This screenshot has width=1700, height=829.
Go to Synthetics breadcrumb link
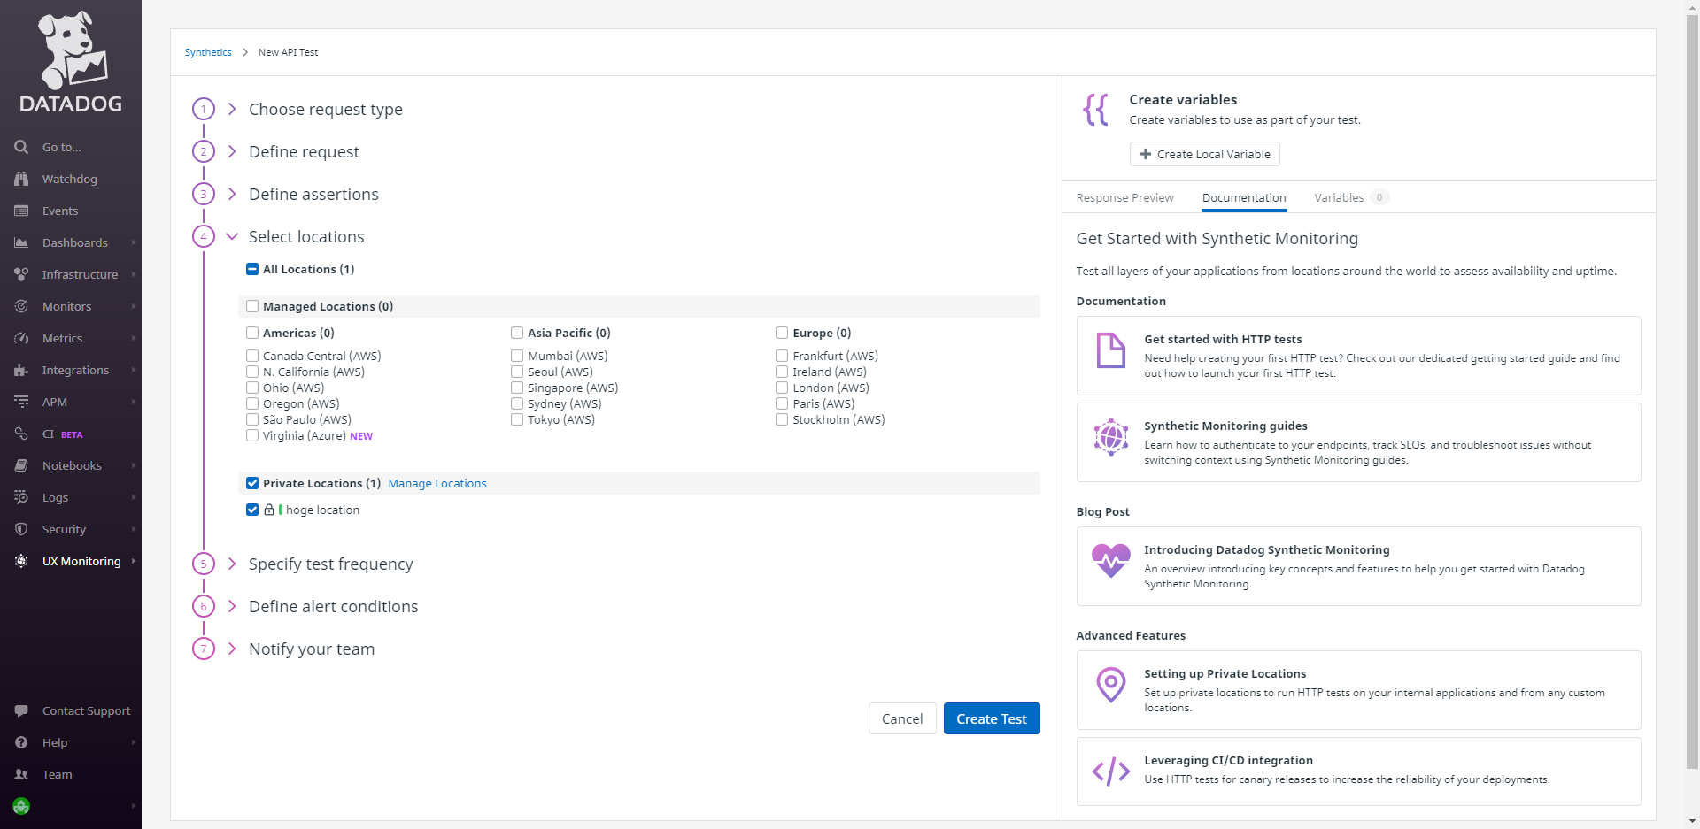(x=208, y=52)
